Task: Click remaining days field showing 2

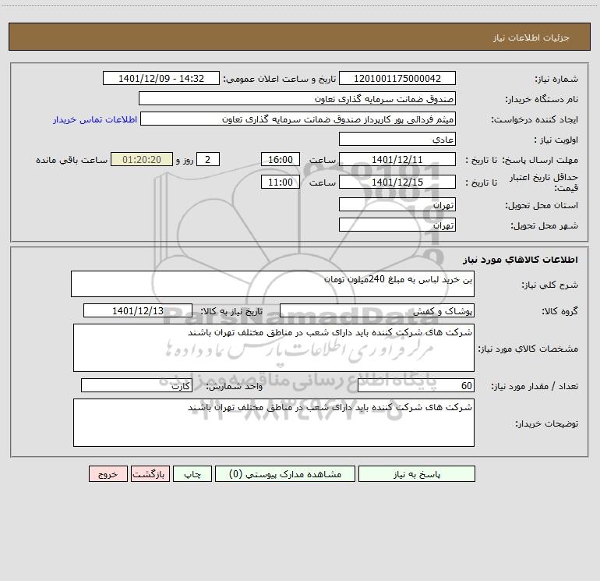Action: 208,159
